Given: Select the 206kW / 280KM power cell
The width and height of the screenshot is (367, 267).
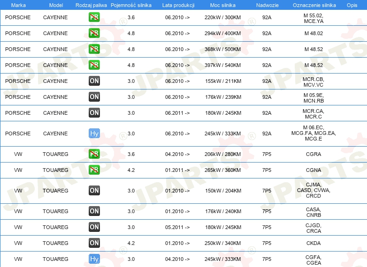Looking at the screenshot, I should pyautogui.click(x=222, y=154).
